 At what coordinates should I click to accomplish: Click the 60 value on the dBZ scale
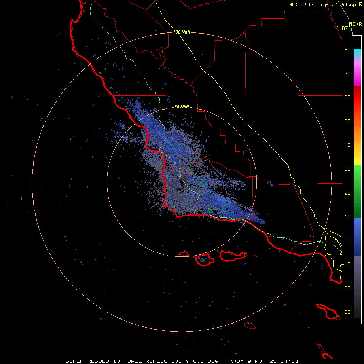pos(347,97)
